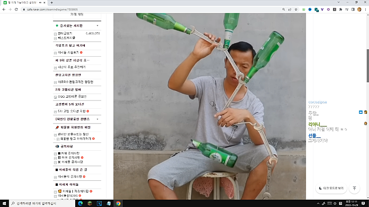Open the 이세돌의 공지사항 board
This screenshot has width=369, height=207.
(70, 177)
